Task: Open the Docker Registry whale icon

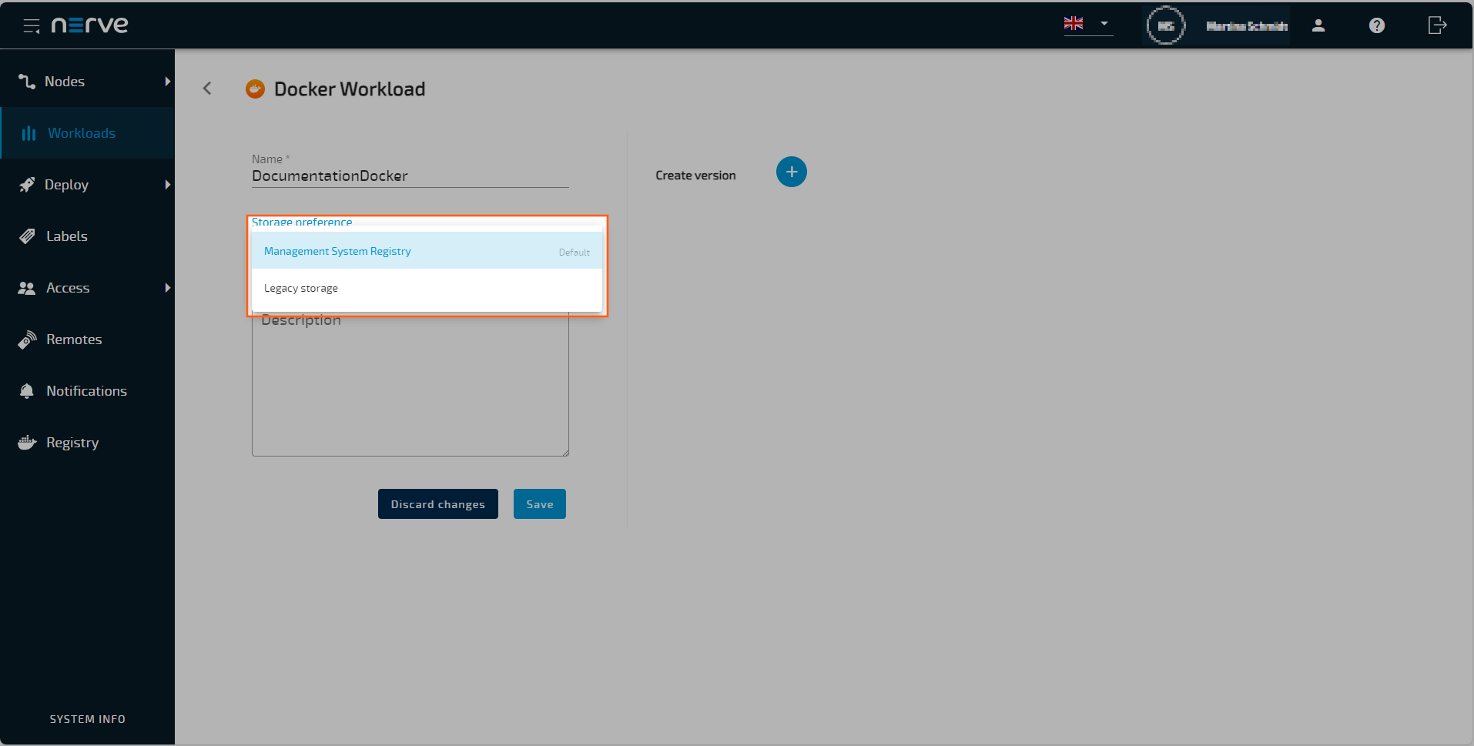Action: [26, 442]
